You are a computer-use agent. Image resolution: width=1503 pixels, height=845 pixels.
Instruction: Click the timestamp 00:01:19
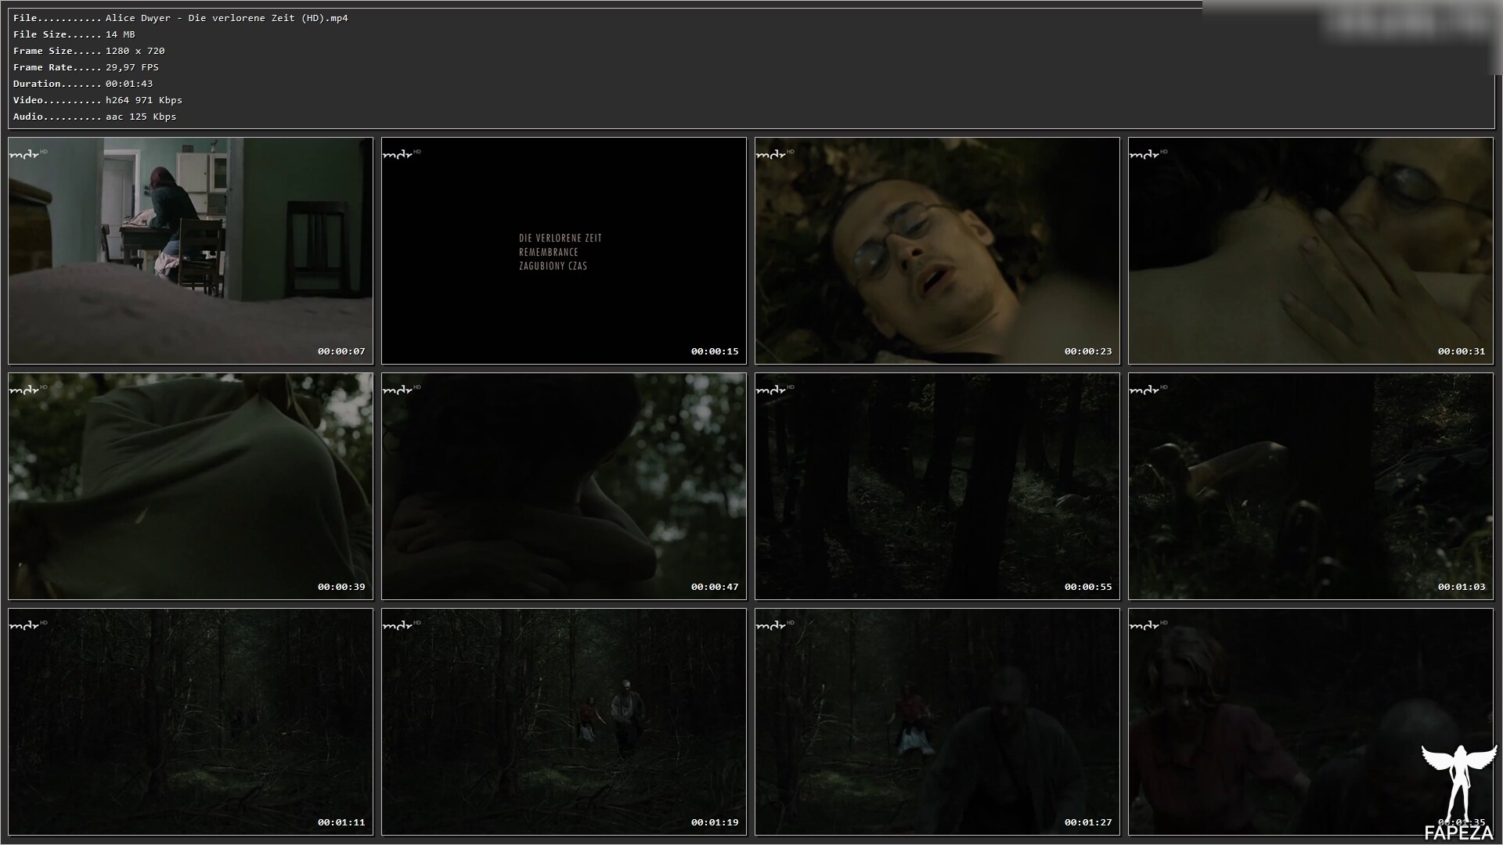click(715, 822)
